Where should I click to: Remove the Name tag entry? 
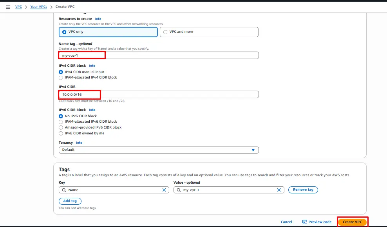coord(303,190)
